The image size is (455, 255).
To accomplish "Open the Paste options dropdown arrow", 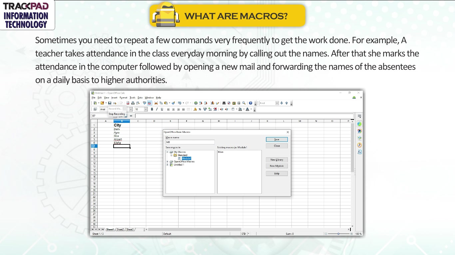I will pos(170,103).
